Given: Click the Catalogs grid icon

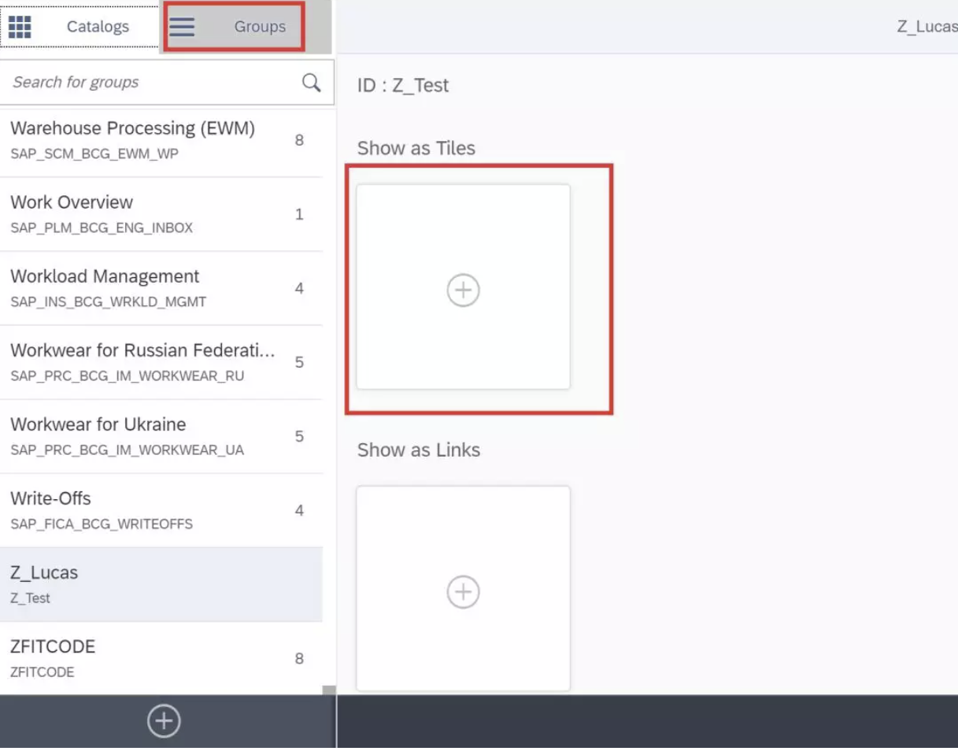Looking at the screenshot, I should [20, 27].
